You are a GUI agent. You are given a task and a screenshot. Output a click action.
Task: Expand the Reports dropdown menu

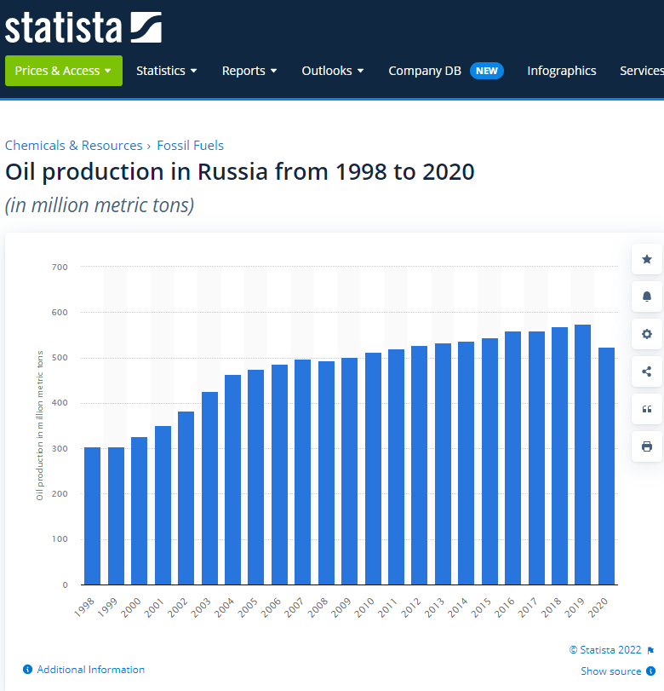tap(249, 71)
